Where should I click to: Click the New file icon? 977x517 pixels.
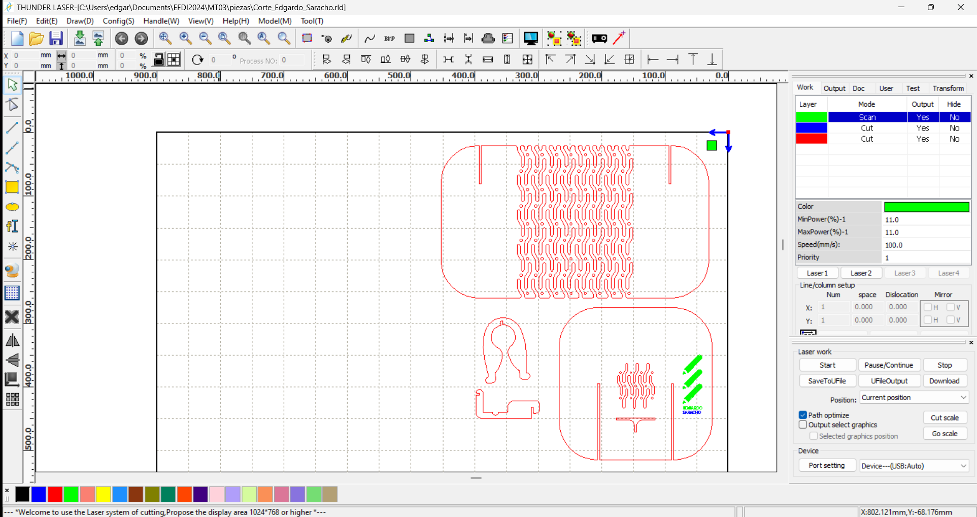(17, 39)
